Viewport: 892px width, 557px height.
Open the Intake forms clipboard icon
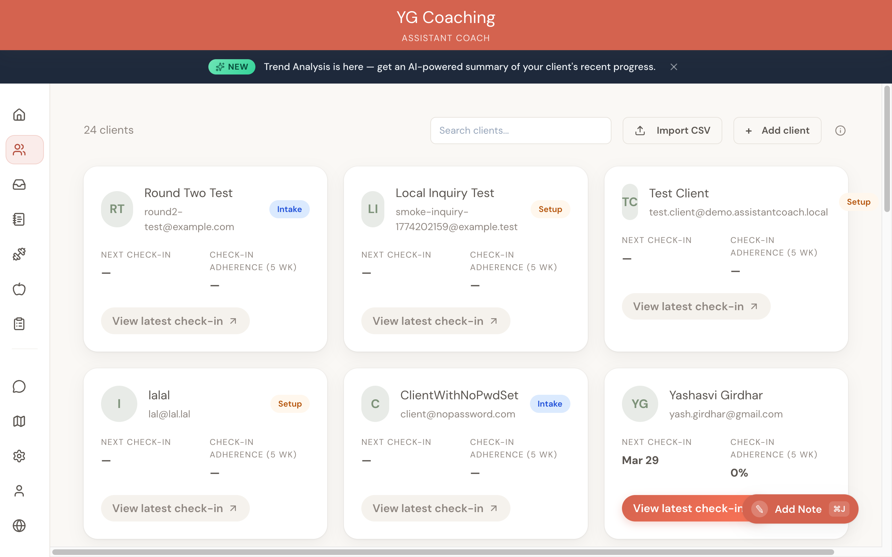click(19, 324)
